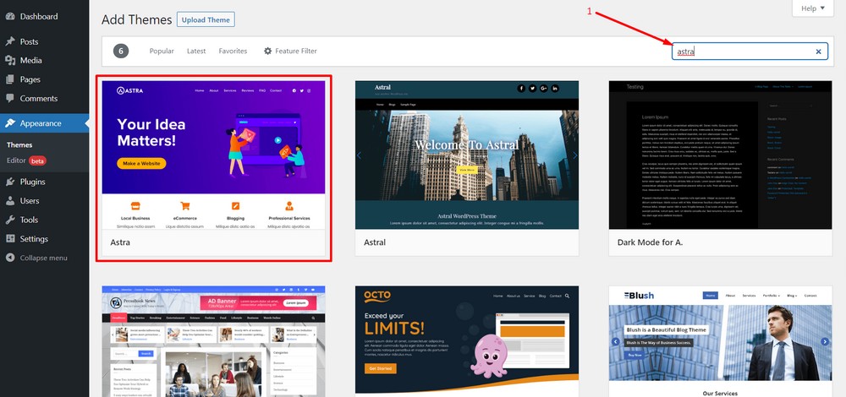Click the Media menu label
The image size is (846, 397).
[x=30, y=60]
